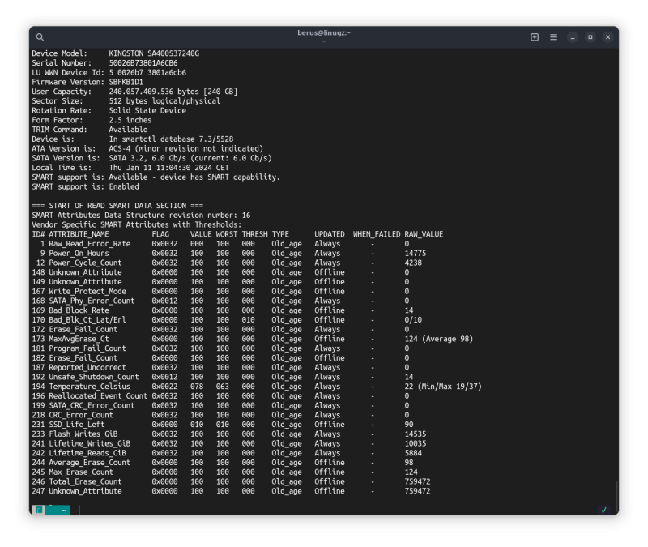Click Lifetime_Reads_GiB raw value 5884

413,453
